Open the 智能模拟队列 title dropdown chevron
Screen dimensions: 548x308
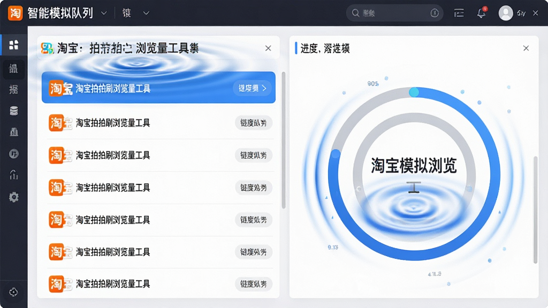[104, 13]
